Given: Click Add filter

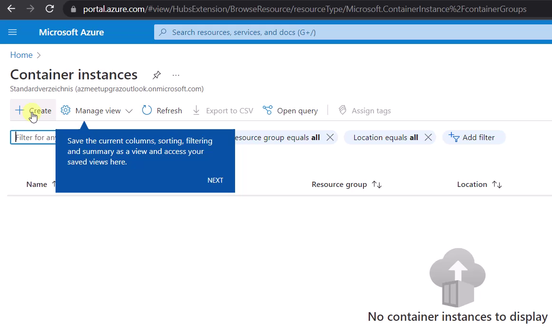Looking at the screenshot, I should (474, 138).
